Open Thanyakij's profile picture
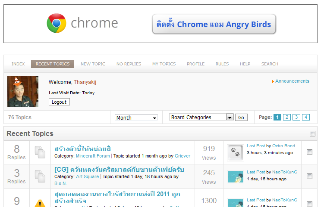 [23, 92]
